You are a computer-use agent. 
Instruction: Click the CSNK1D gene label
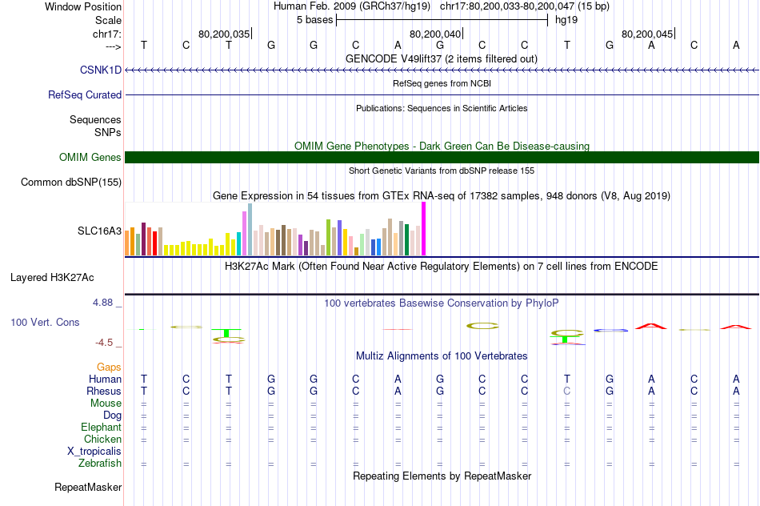click(101, 70)
